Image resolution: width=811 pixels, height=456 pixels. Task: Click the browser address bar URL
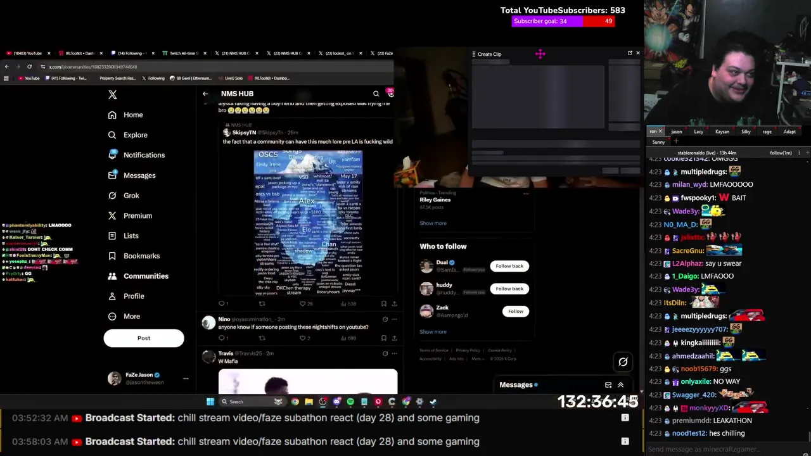93,66
